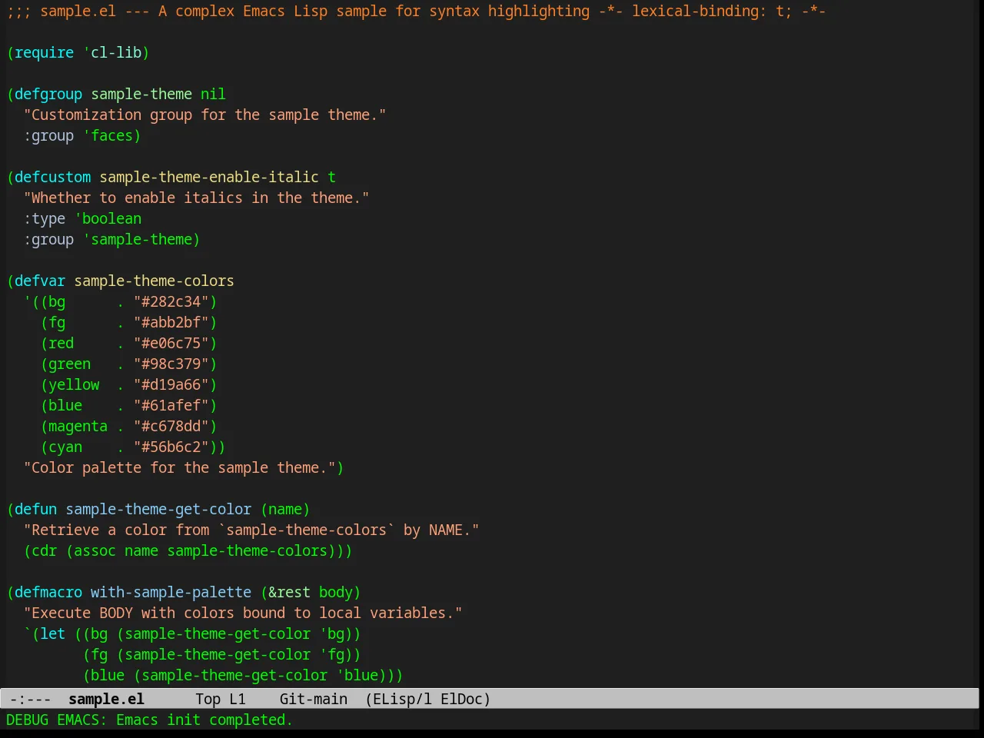984x738 pixels.
Task: Click macro name 'with-sample-palette'
Action: [171, 592]
